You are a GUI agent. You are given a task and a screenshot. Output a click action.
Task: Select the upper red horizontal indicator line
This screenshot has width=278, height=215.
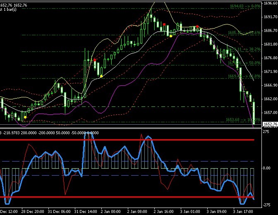124,140
